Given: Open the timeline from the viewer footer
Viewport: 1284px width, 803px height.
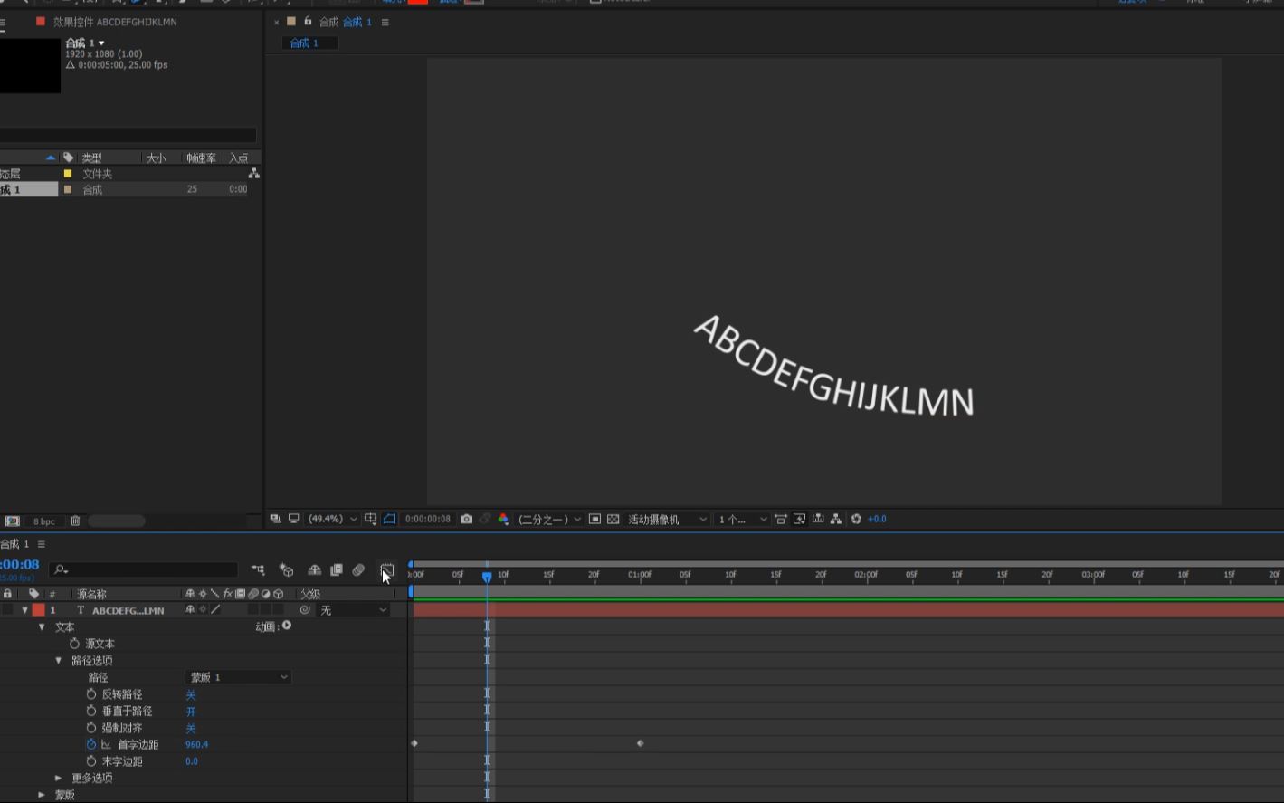Looking at the screenshot, I should tap(818, 519).
